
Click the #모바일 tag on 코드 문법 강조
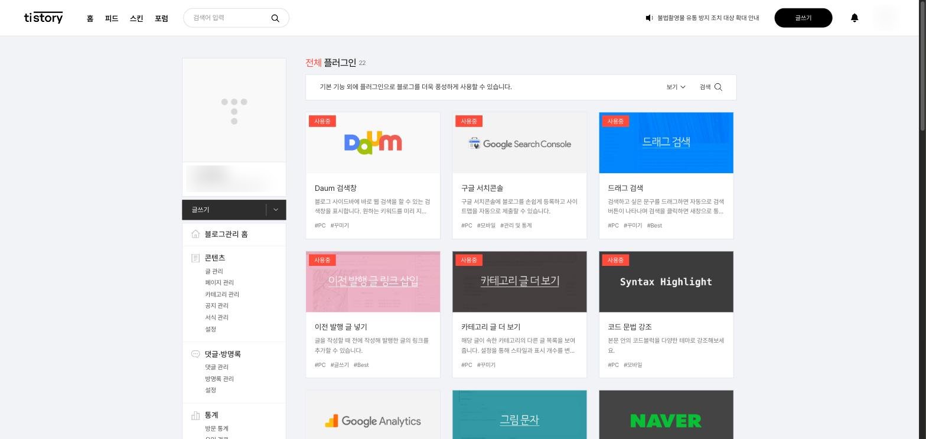point(632,365)
